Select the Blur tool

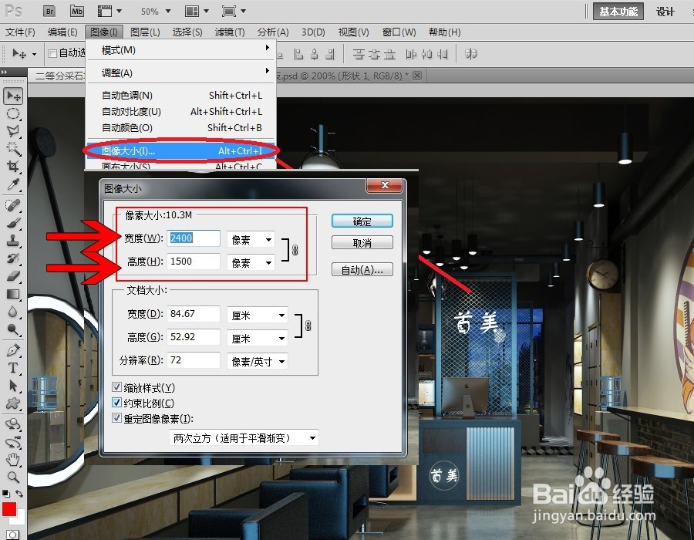coord(13,312)
